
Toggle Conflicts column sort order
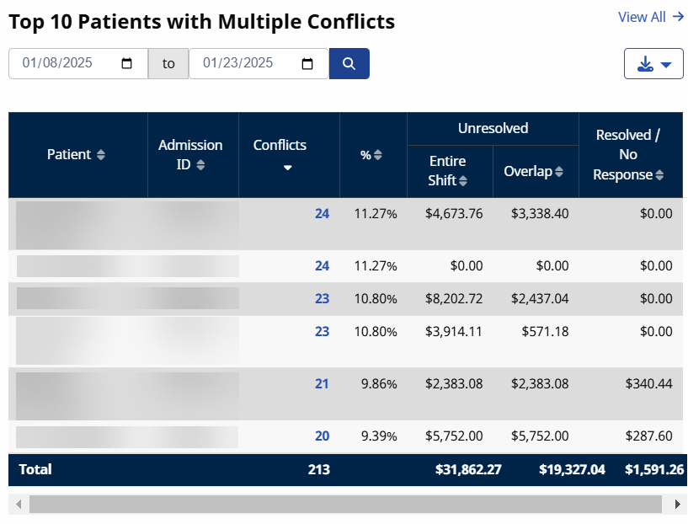(x=287, y=168)
